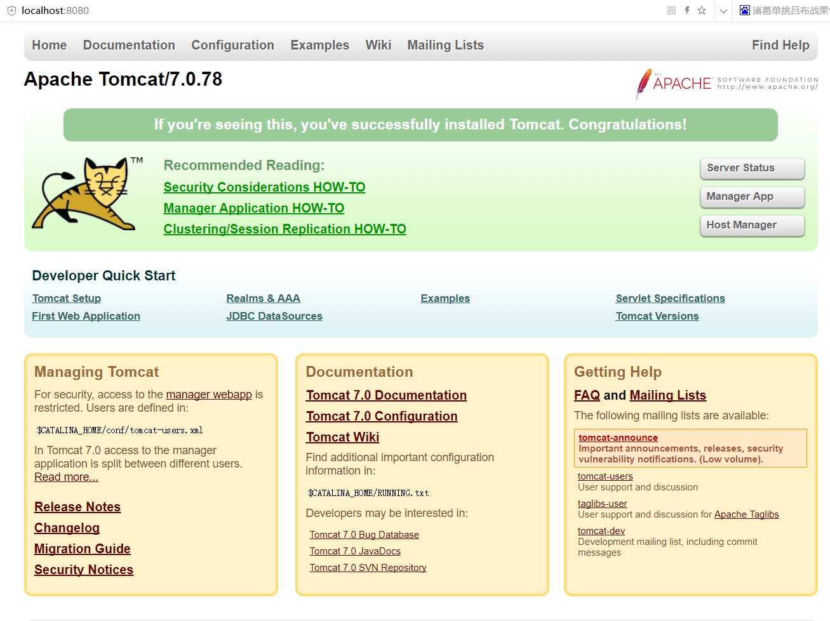
Task: Open the top navigation Examples item
Action: [320, 45]
